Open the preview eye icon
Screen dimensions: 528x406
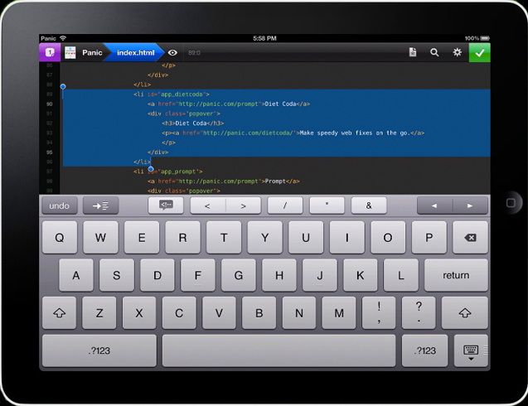tap(172, 52)
